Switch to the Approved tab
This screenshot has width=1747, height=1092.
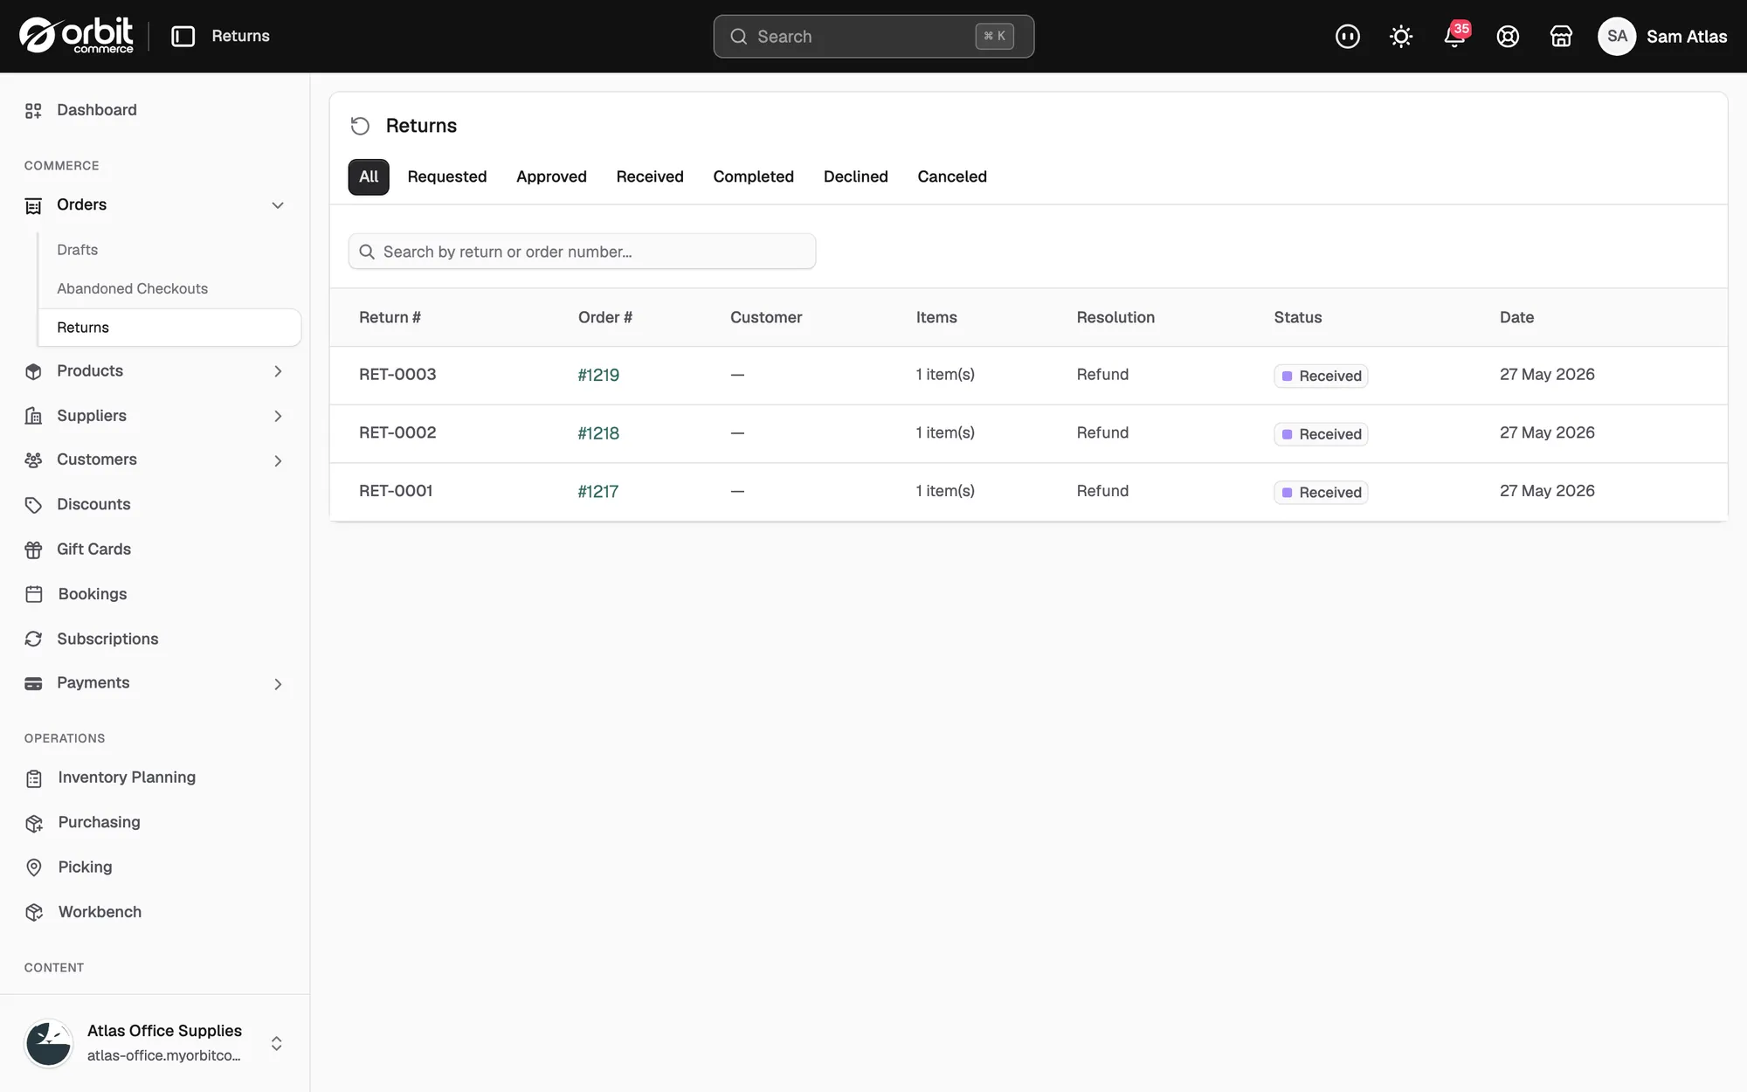551,176
